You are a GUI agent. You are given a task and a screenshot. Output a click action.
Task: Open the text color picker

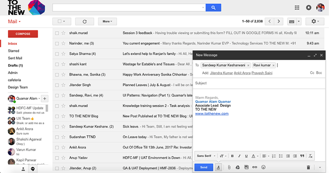click(255, 156)
